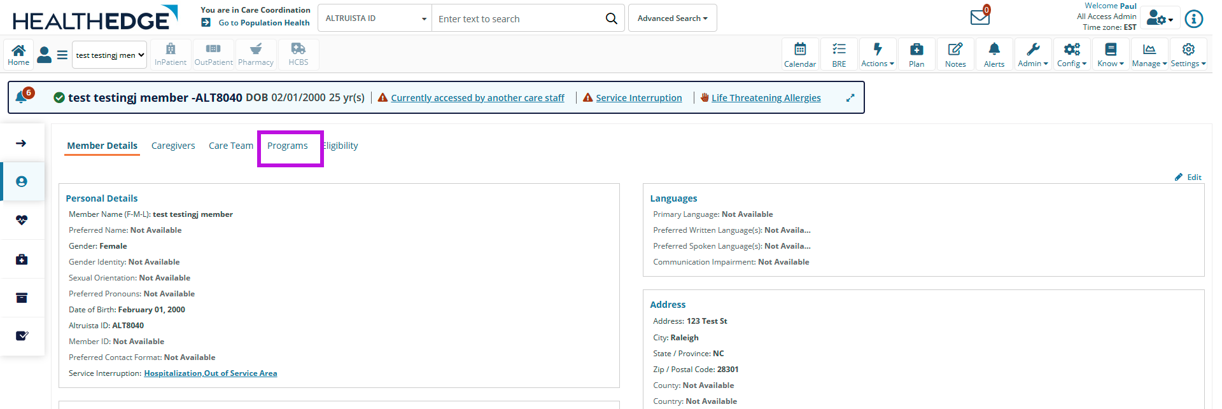The image size is (1222, 409).
Task: Click the information circle icon
Action: [x=1193, y=19]
